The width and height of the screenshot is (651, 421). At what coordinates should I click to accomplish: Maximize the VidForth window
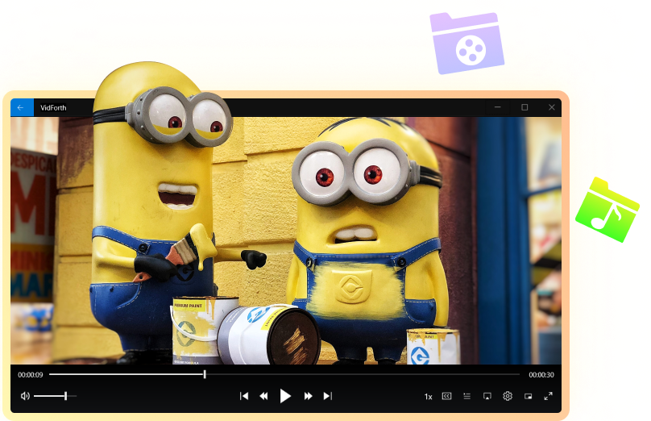525,107
